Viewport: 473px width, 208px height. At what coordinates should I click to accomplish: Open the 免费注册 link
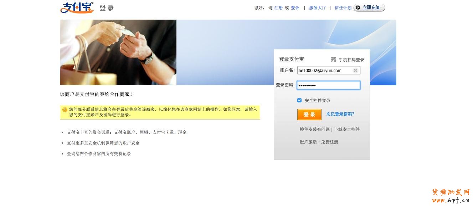pos(330,142)
